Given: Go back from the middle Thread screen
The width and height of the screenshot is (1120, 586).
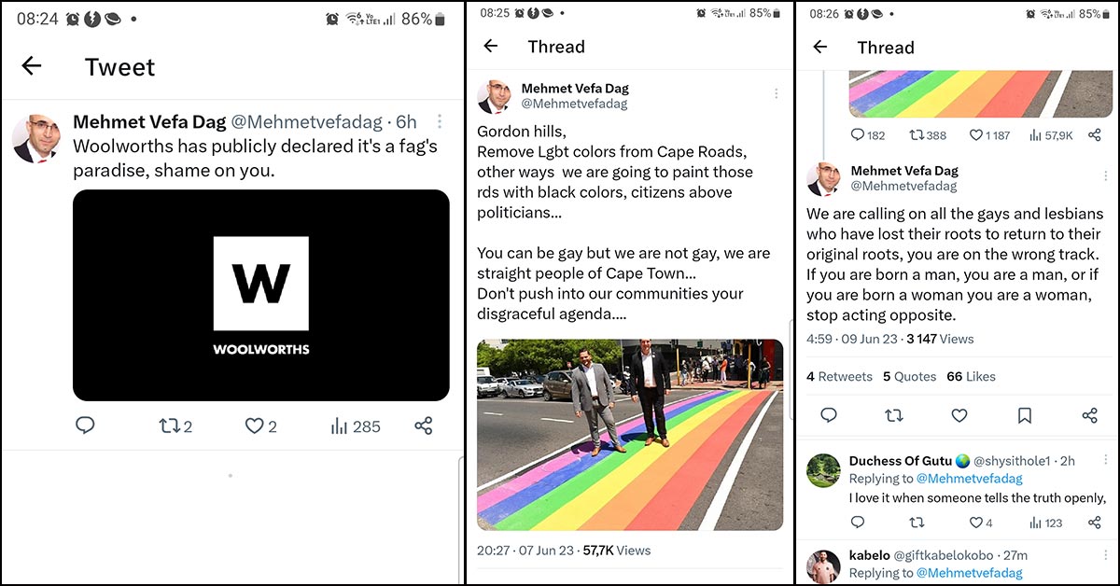Looking at the screenshot, I should coord(491,46).
